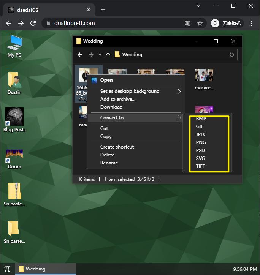Screen dimensions: 260x275
Task: Click the 10 items status text
Action: point(87,179)
